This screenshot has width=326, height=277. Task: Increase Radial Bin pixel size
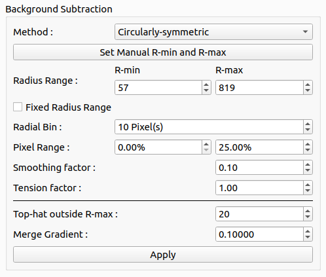click(308, 124)
